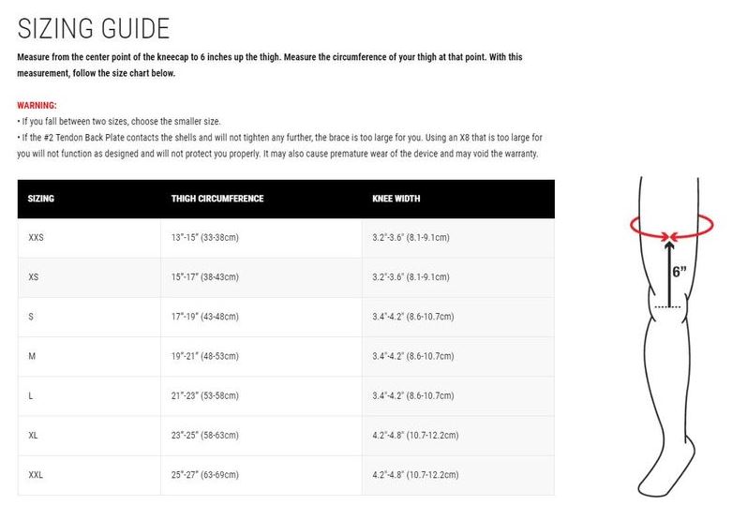Image resolution: width=732 pixels, height=520 pixels.
Task: Click the S size row label
Action: 31,317
